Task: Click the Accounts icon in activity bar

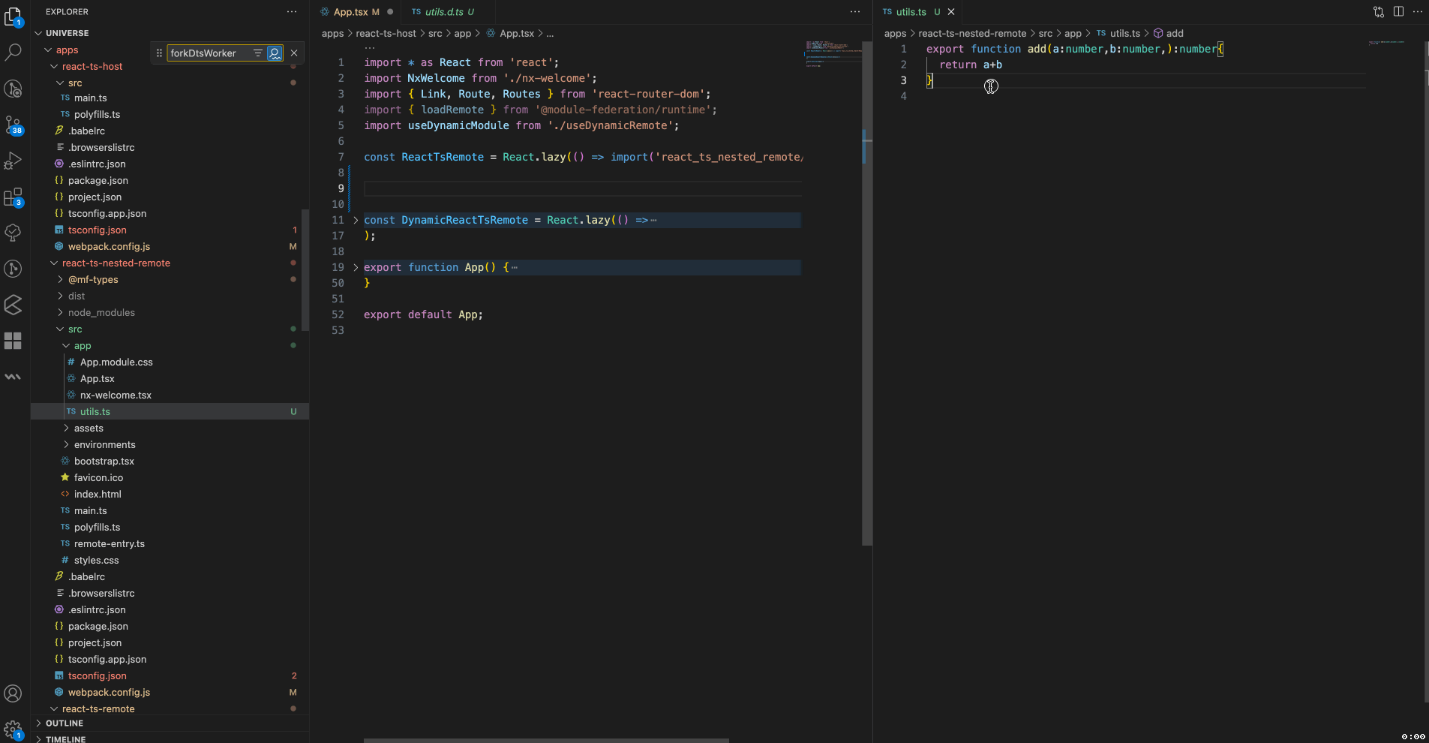Action: 14,693
